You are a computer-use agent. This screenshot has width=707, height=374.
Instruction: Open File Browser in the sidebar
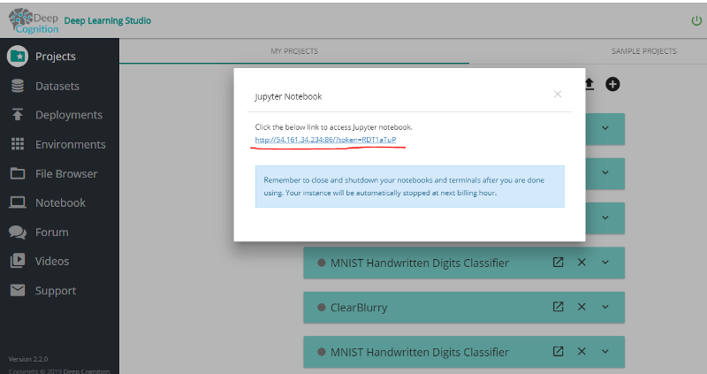click(54, 173)
